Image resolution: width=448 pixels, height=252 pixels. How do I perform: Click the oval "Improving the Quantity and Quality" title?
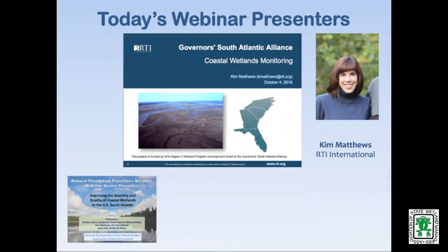tap(112, 200)
